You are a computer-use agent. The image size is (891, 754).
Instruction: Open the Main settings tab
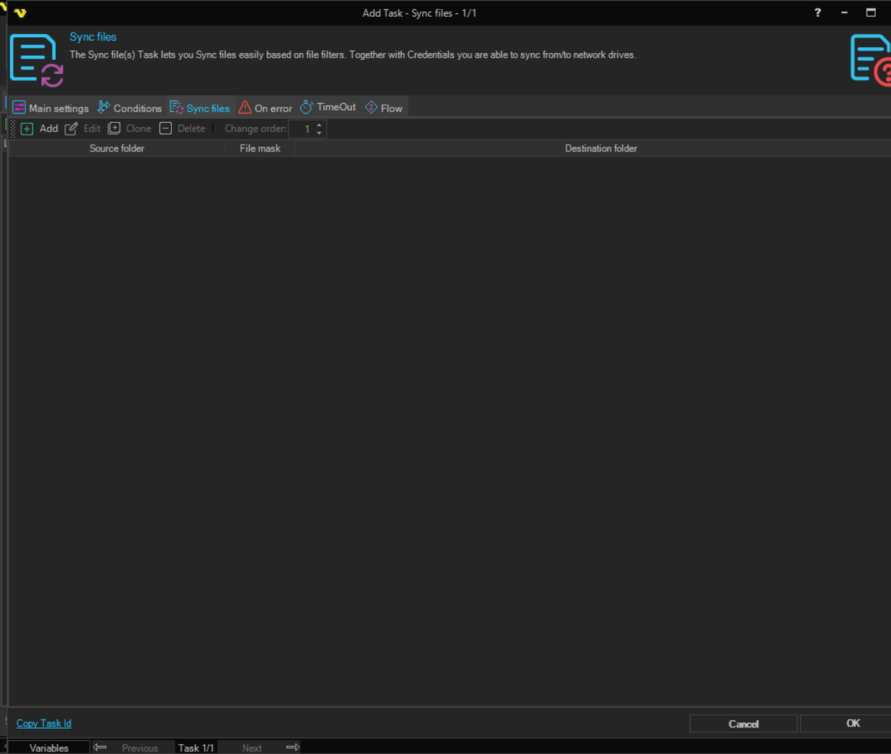(x=51, y=108)
